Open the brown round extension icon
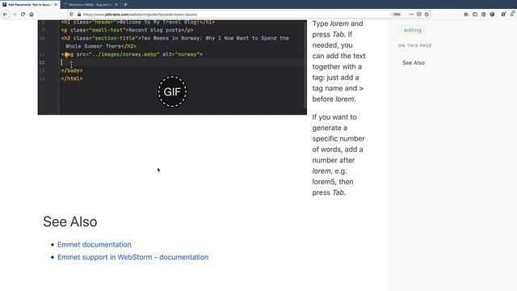This screenshot has height=291, width=517. point(492,15)
